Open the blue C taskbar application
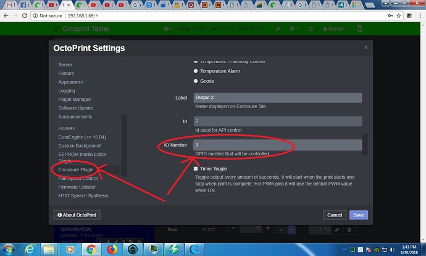Viewport: 426px width, 256px height. 194,249
